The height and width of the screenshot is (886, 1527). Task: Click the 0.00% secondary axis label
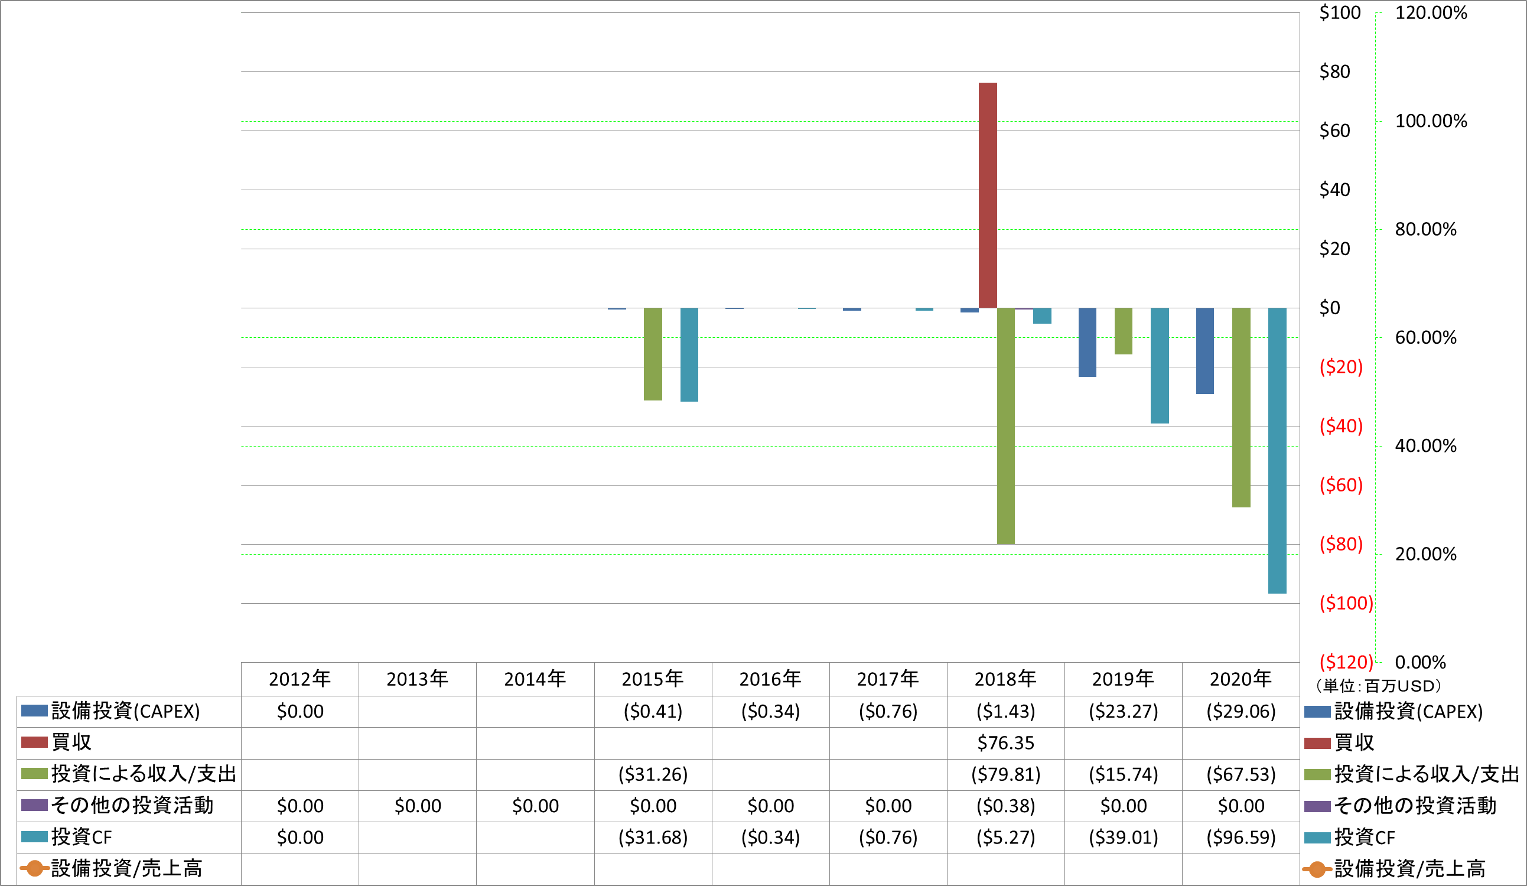coord(1420,662)
